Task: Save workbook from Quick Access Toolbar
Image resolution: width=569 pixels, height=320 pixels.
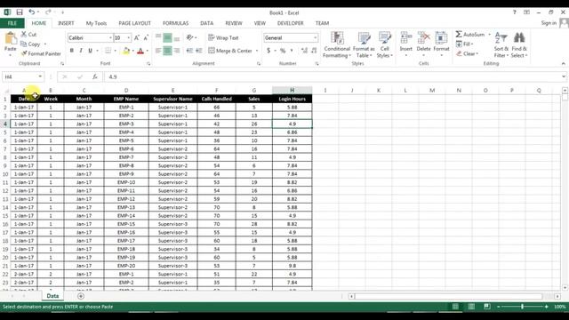Action: tap(20, 12)
